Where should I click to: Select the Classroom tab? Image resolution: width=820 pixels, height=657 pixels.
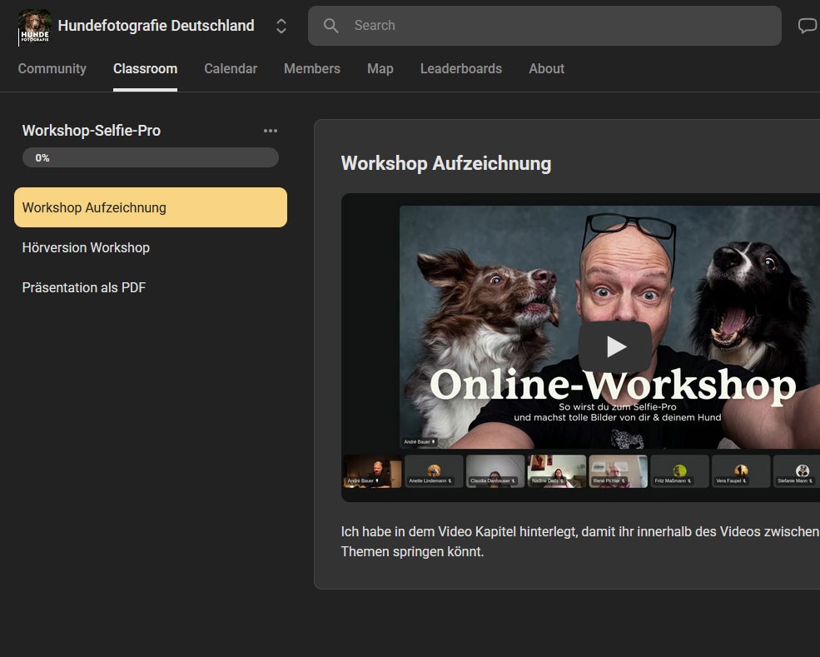coord(145,69)
